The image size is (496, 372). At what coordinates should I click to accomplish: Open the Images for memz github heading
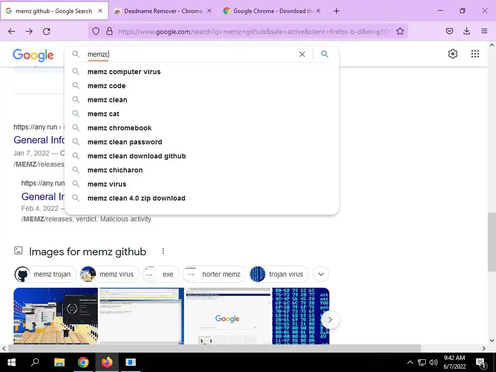pyautogui.click(x=88, y=252)
